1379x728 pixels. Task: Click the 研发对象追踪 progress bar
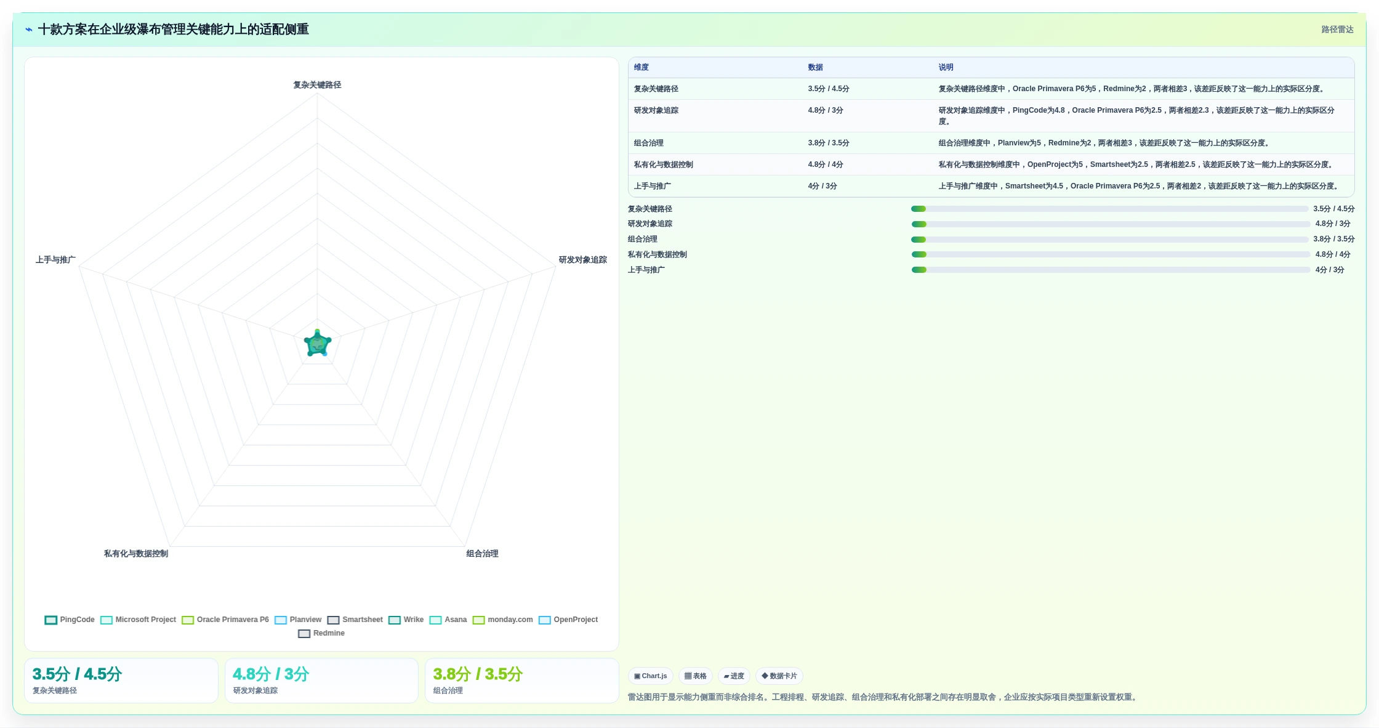[1111, 224]
